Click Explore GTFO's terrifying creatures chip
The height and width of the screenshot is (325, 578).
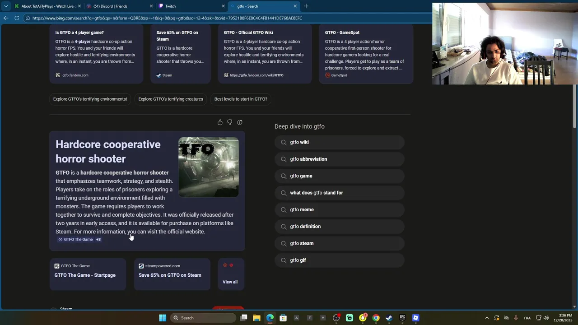(171, 99)
